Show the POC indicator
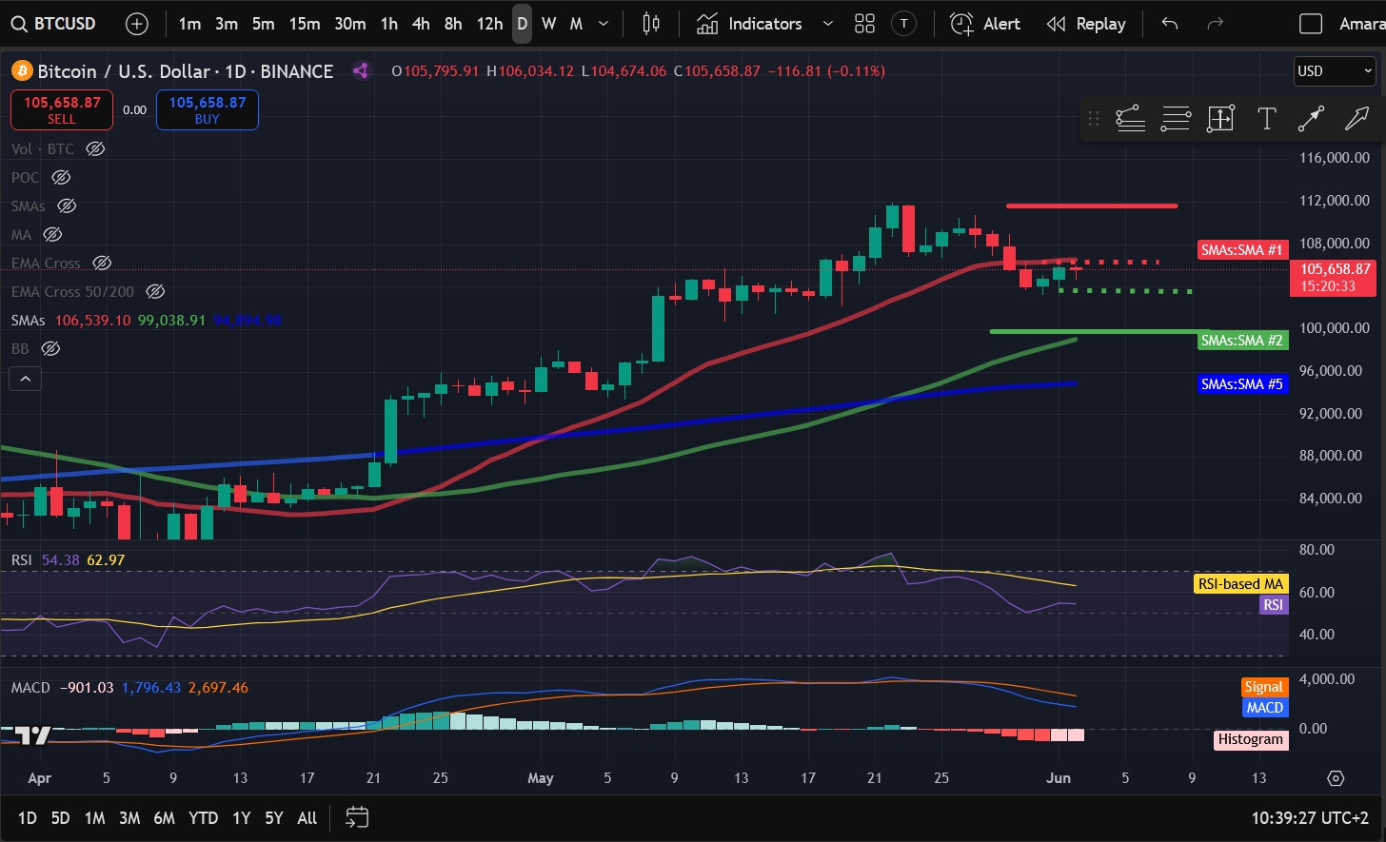 pyautogui.click(x=61, y=177)
